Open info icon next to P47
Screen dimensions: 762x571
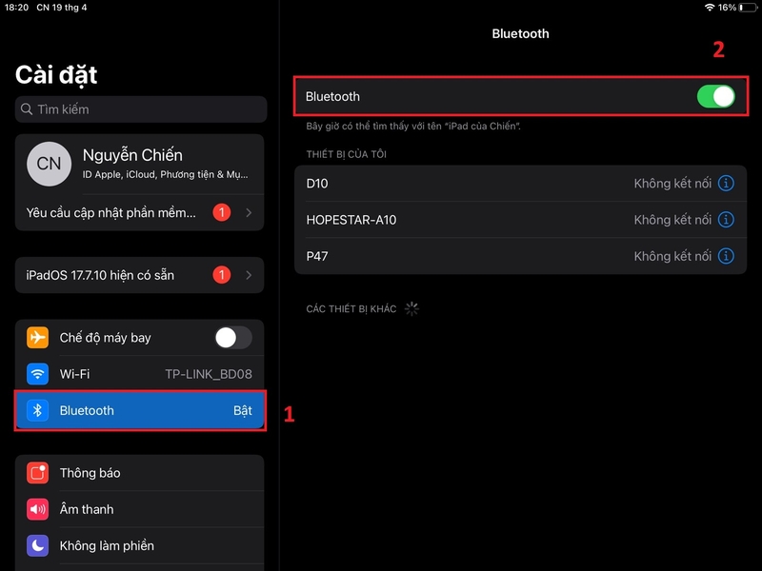click(726, 256)
